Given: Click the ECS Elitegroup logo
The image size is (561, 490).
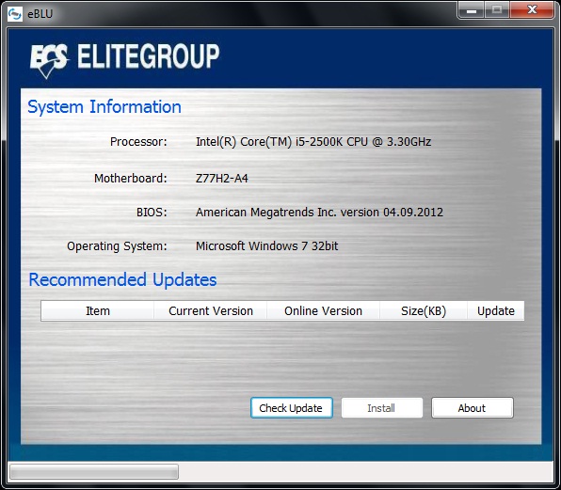Looking at the screenshot, I should pyautogui.click(x=124, y=59).
